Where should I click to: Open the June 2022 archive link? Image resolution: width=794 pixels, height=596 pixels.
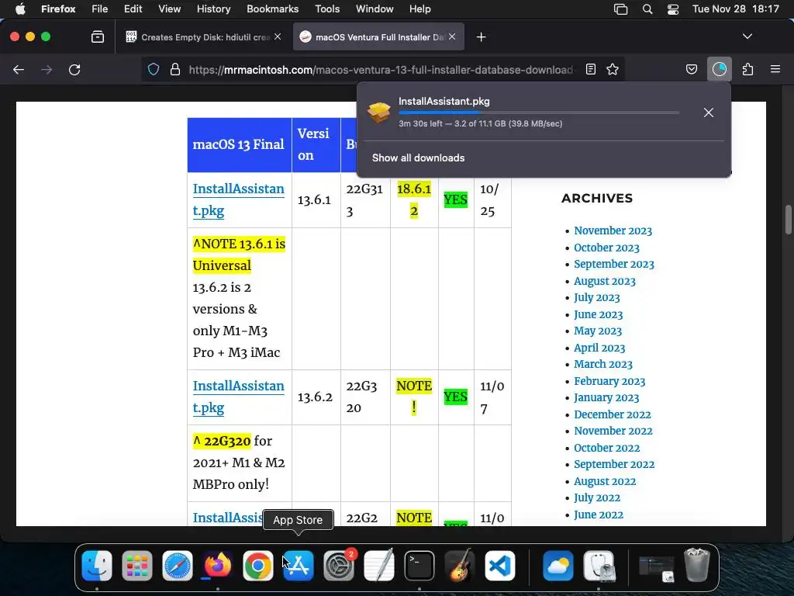click(598, 515)
